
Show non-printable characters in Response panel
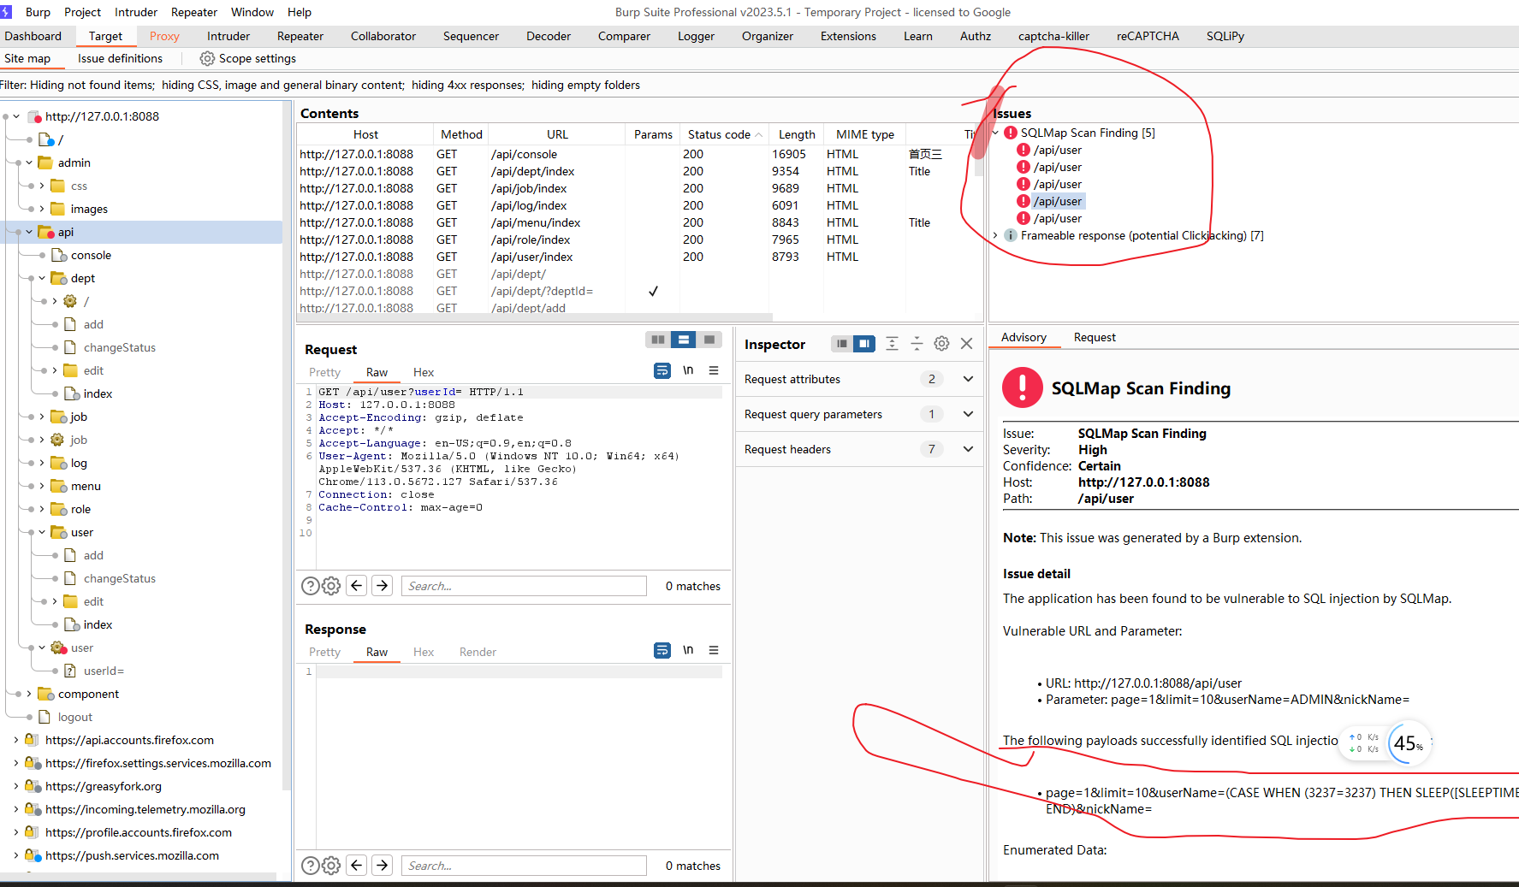coord(688,650)
